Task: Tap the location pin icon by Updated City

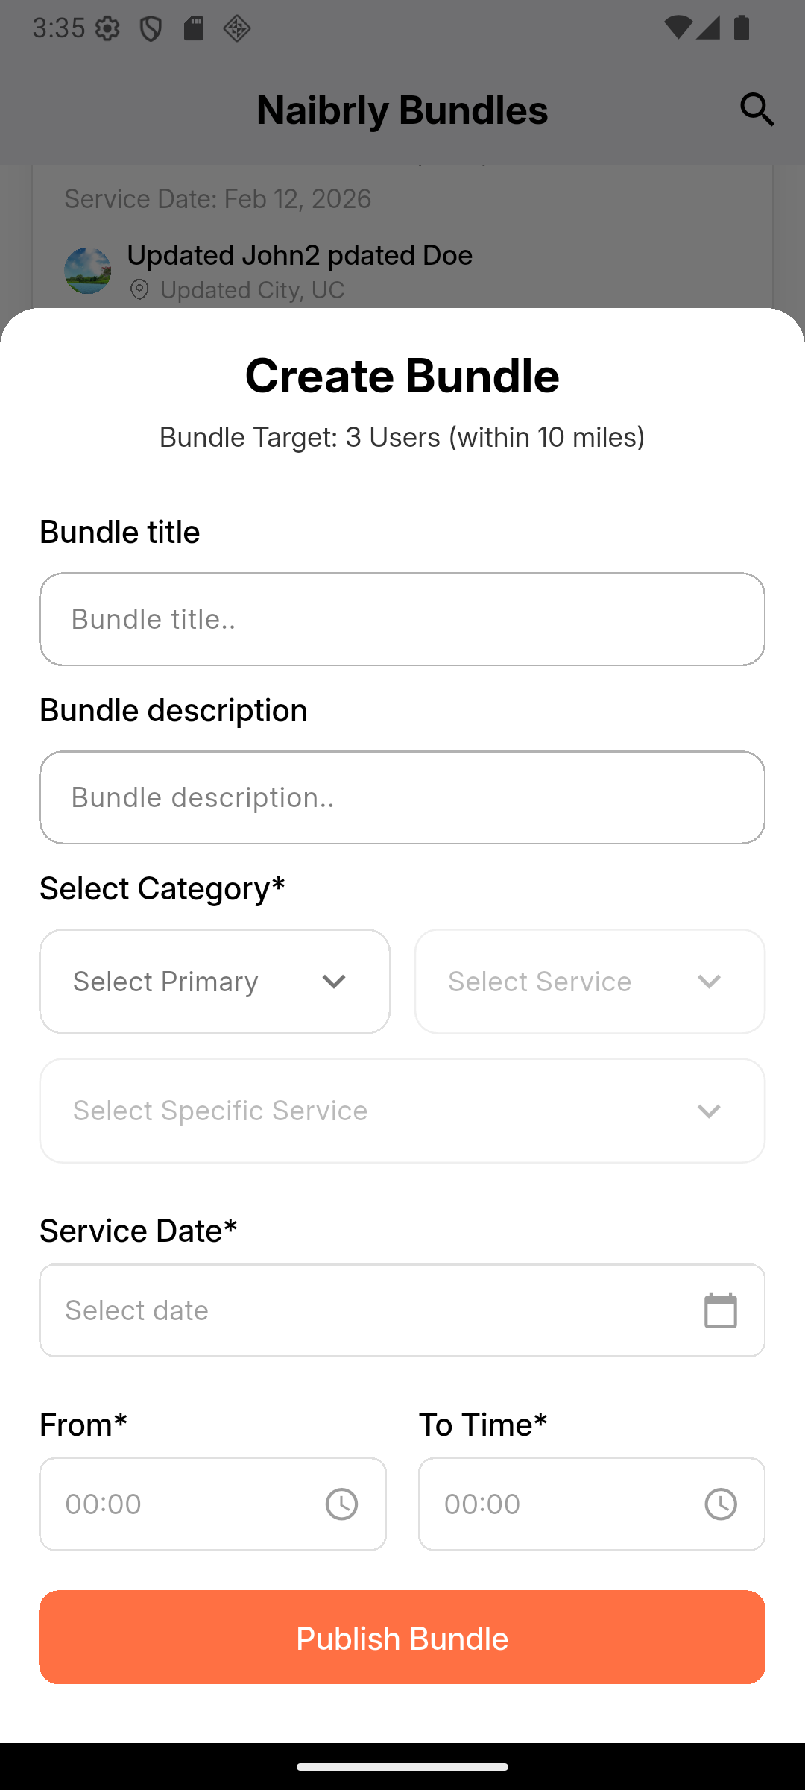Action: coord(139,290)
